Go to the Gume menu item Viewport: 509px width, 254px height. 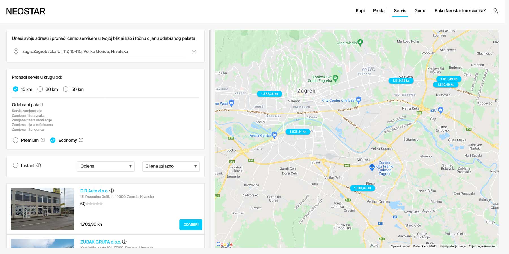(x=420, y=11)
